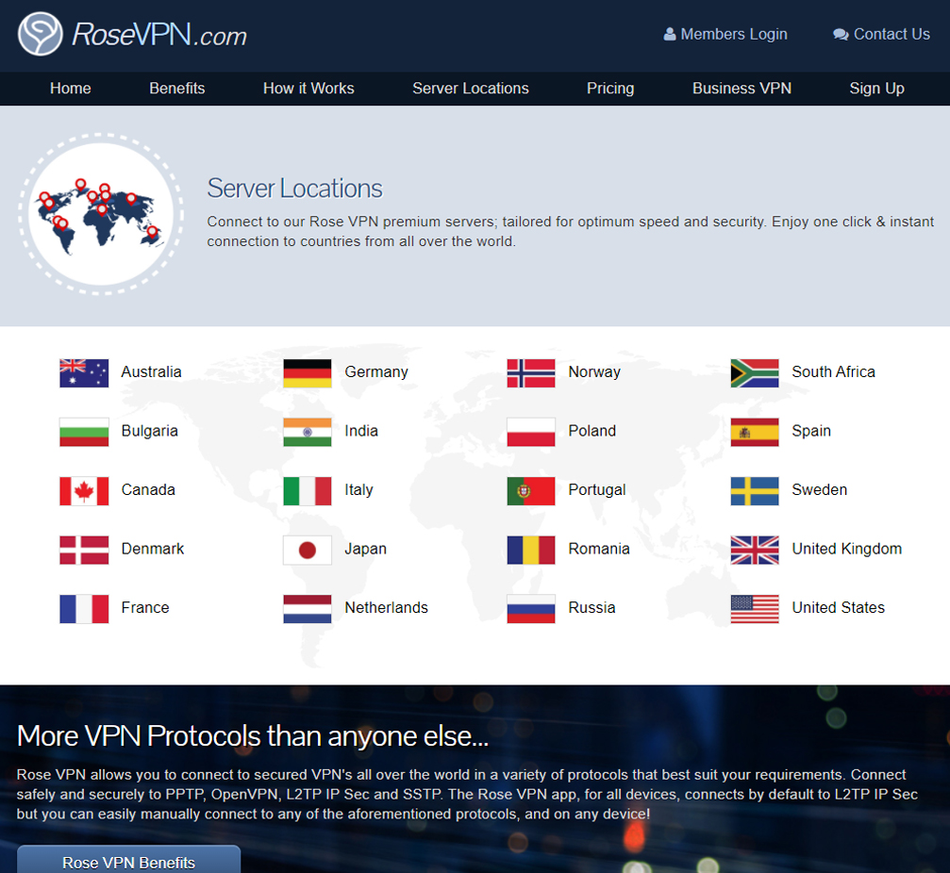This screenshot has height=873, width=950.
Task: Click the RoseVPN rose logo icon
Action: tap(40, 34)
